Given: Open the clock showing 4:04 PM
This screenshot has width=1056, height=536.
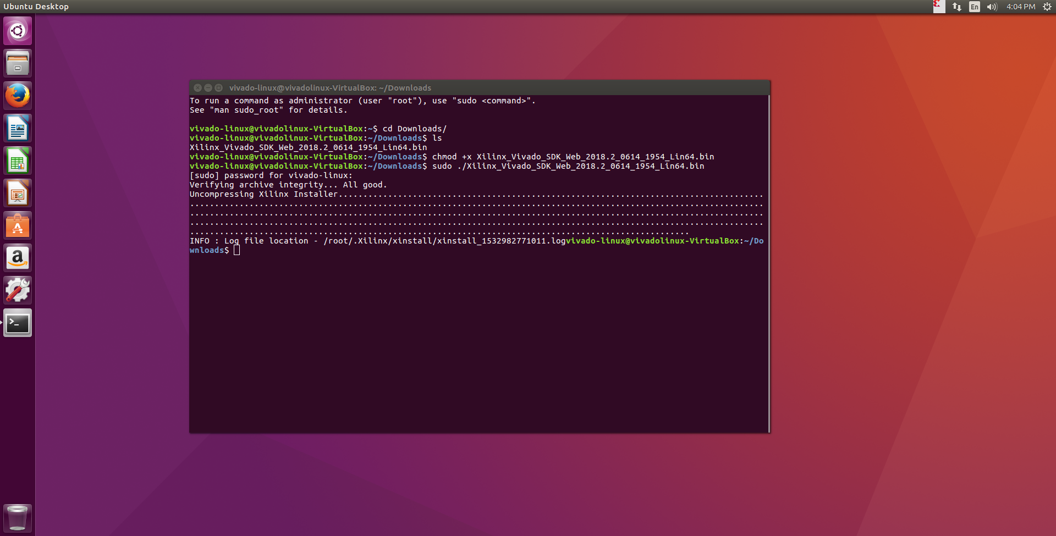Looking at the screenshot, I should click(x=1021, y=7).
